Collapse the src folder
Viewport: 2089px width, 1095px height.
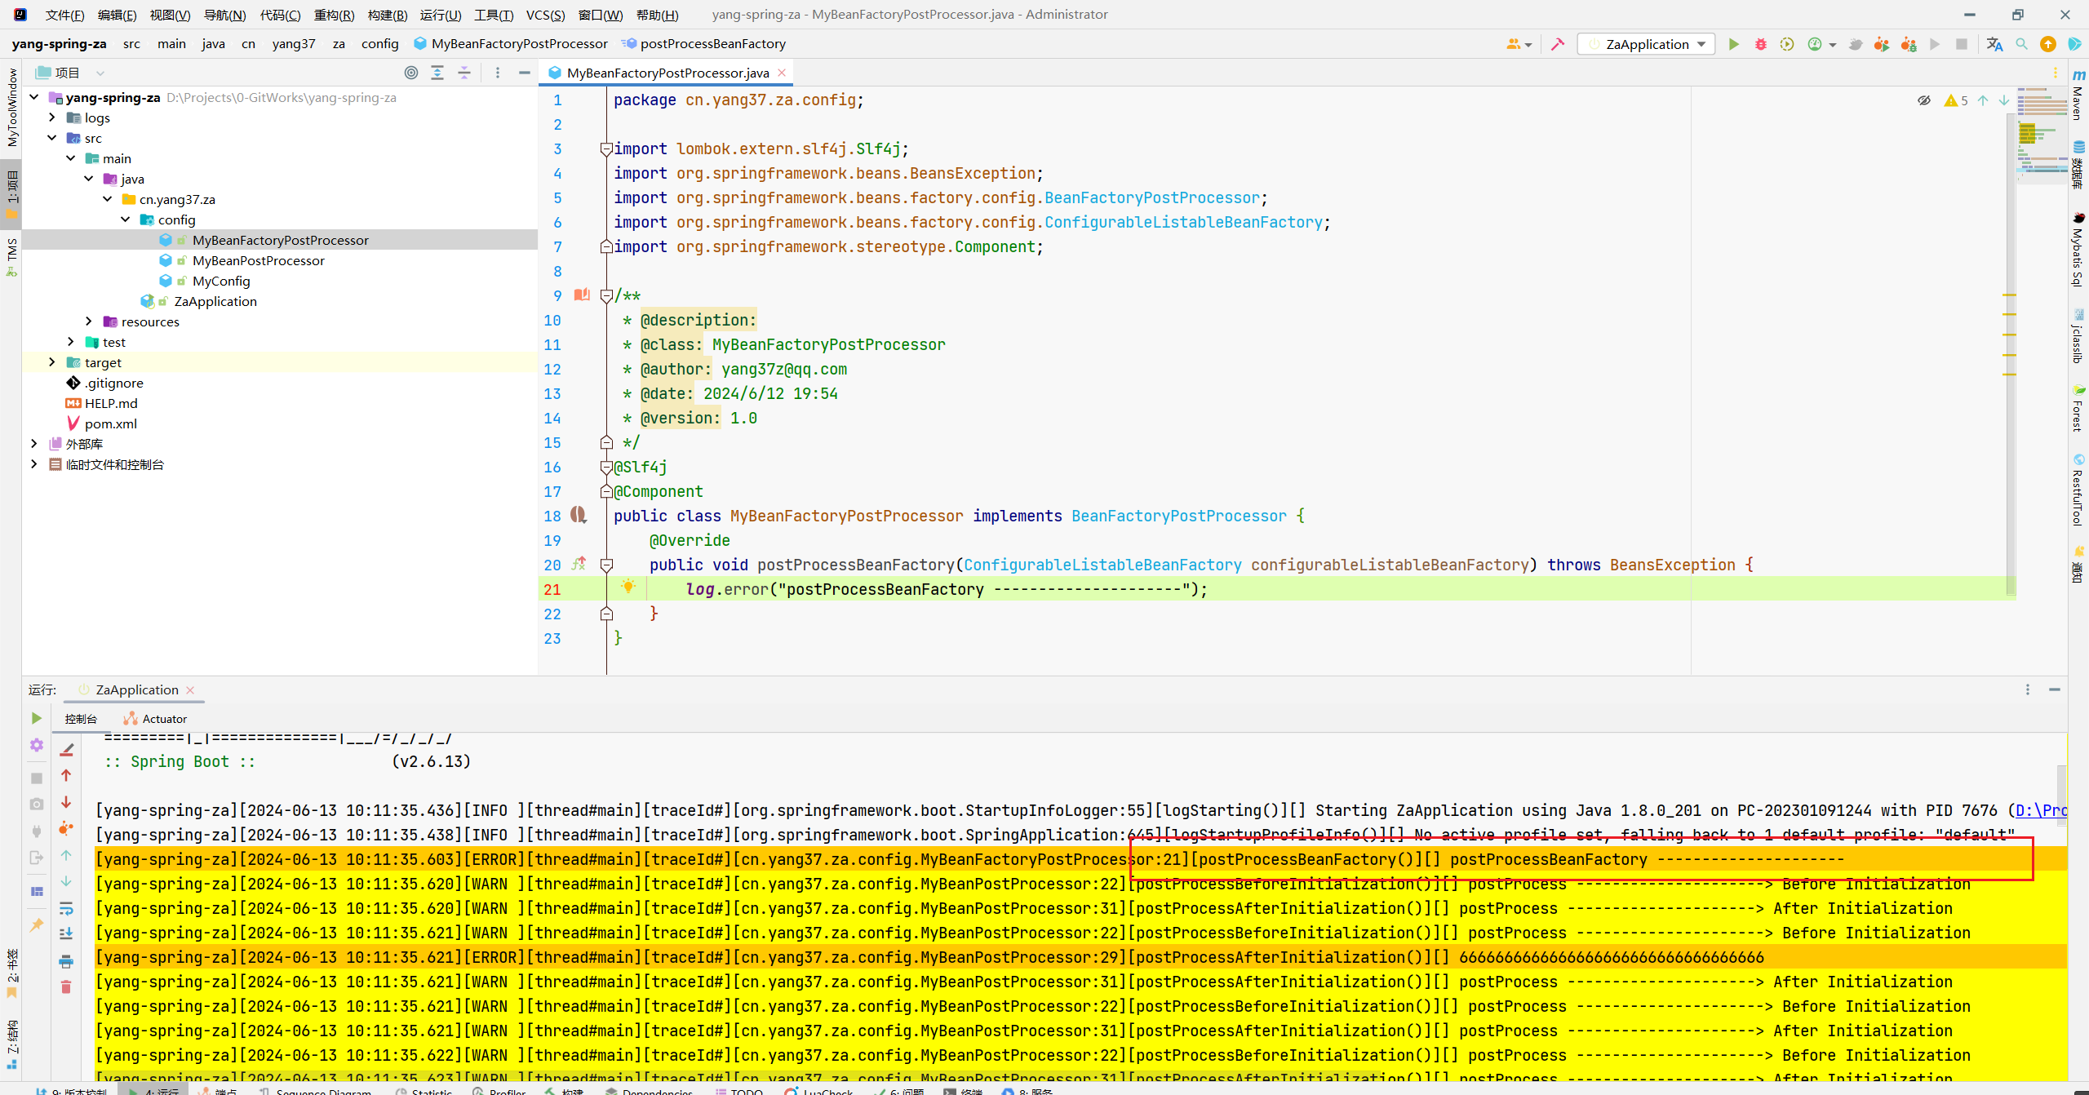[52, 138]
